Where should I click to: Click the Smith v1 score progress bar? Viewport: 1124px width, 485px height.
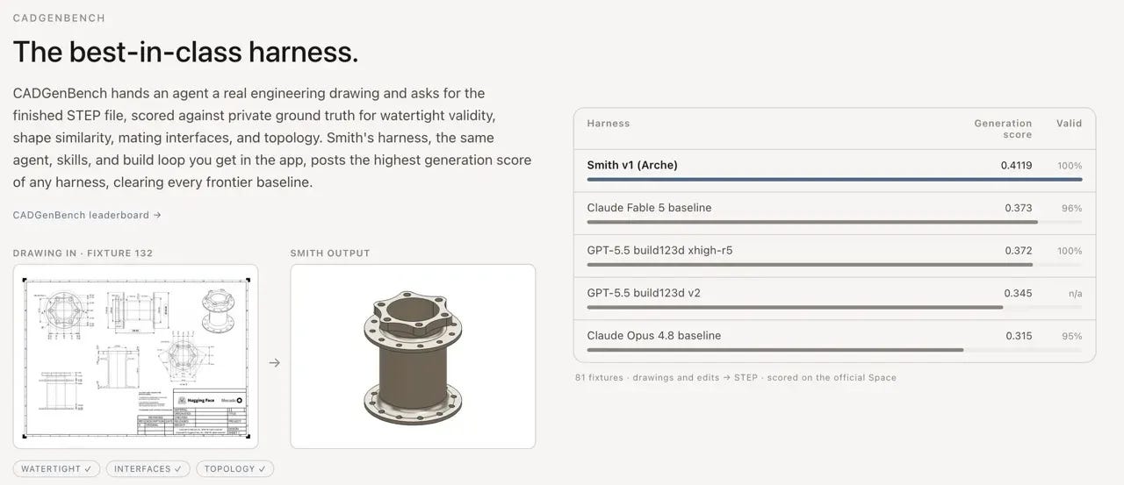click(x=834, y=180)
